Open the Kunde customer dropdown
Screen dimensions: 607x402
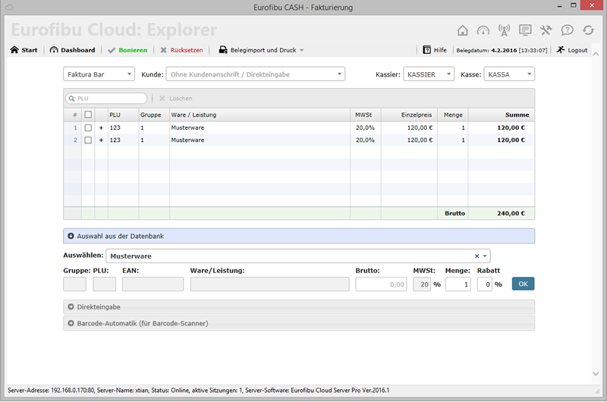click(256, 74)
